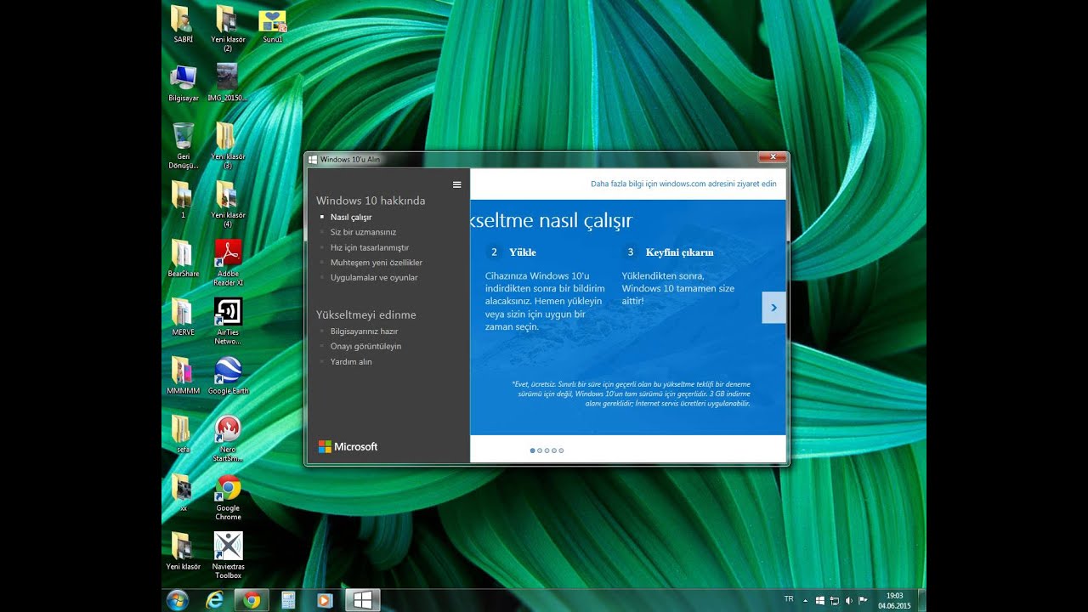Select the MERVE folder

pyautogui.click(x=183, y=318)
